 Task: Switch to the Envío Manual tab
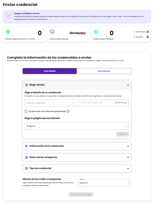[x=104, y=71]
